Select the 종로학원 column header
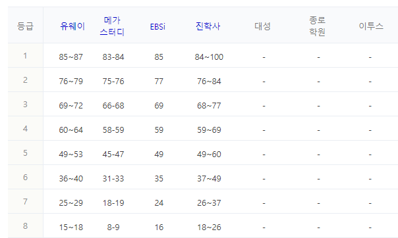 coord(317,26)
